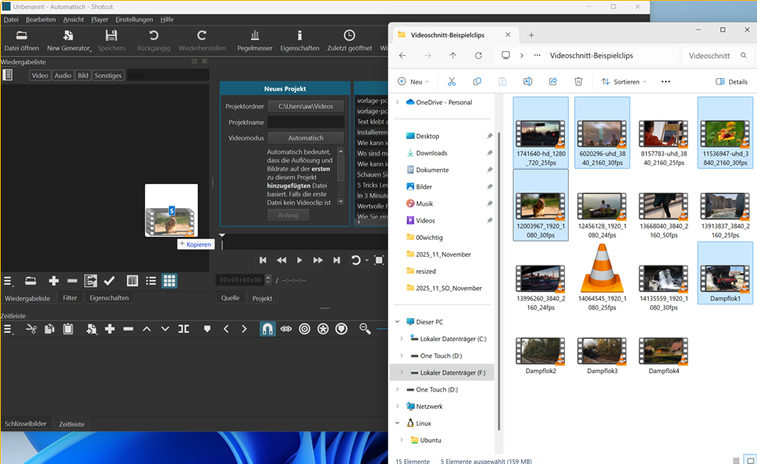Image resolution: width=757 pixels, height=464 pixels.
Task: Toggle timeline snapping magnet button
Action: tap(267, 328)
